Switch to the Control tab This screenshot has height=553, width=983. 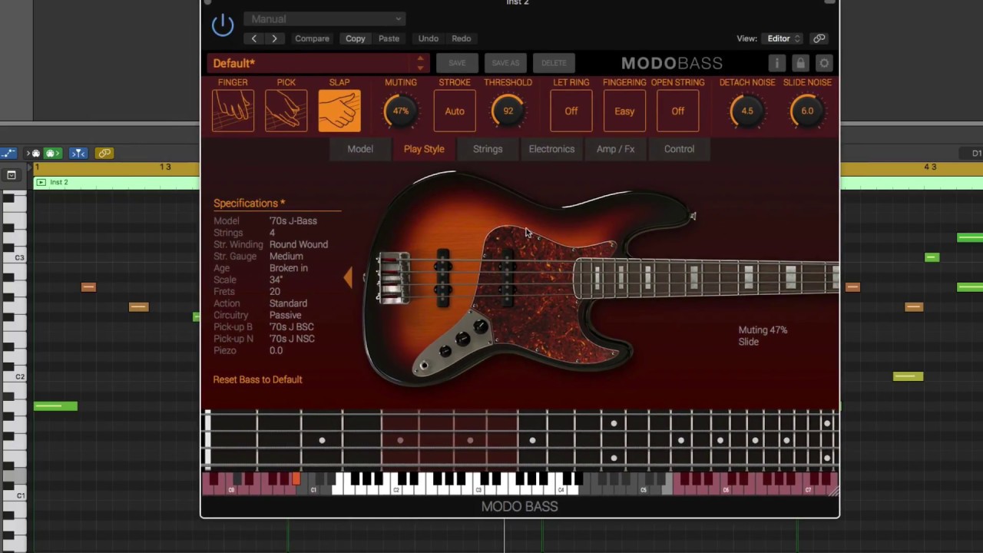[679, 149]
